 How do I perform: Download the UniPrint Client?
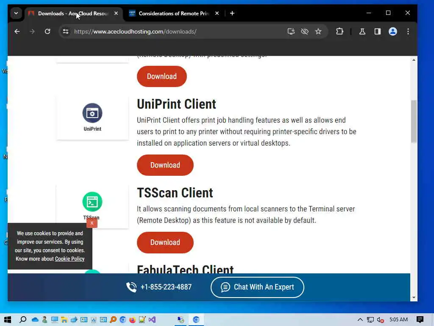click(165, 165)
